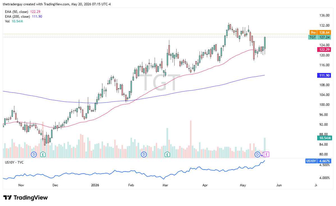This screenshot has width=336, height=206.
Task: Click the thetraderguy created with TradingView.com header
Action: tap(57, 4)
